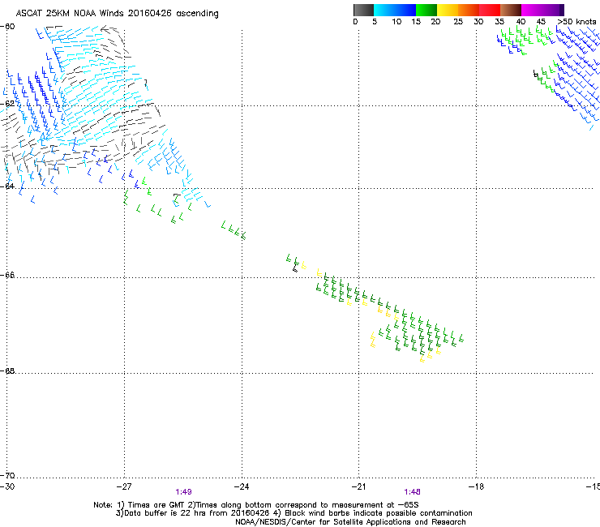Click the latitude label -68
The image size is (600, 527).
tap(7, 371)
